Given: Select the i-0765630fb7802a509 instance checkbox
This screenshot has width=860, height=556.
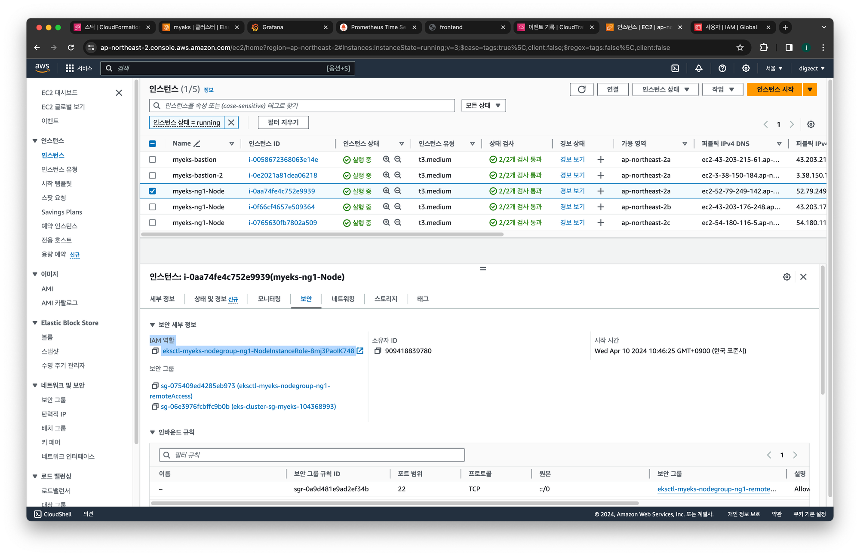Looking at the screenshot, I should click(x=152, y=222).
